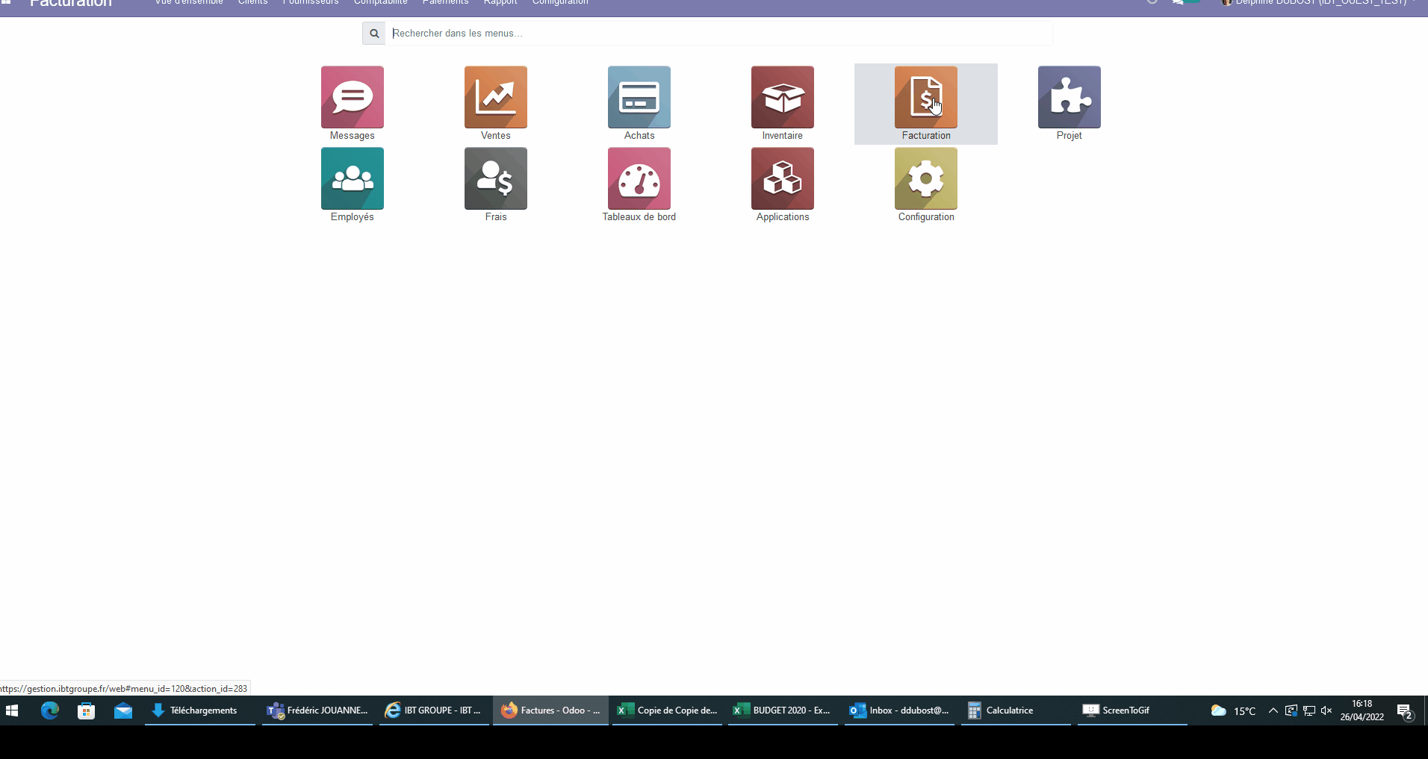Viewport: 1428px width, 759px height.
Task: Open the Messages app
Action: click(x=352, y=98)
